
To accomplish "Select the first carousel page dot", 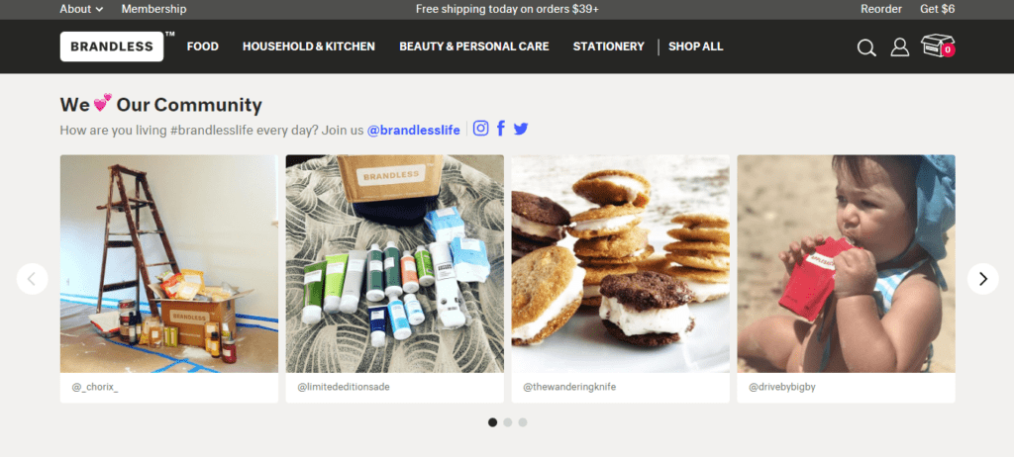I will coord(493,422).
